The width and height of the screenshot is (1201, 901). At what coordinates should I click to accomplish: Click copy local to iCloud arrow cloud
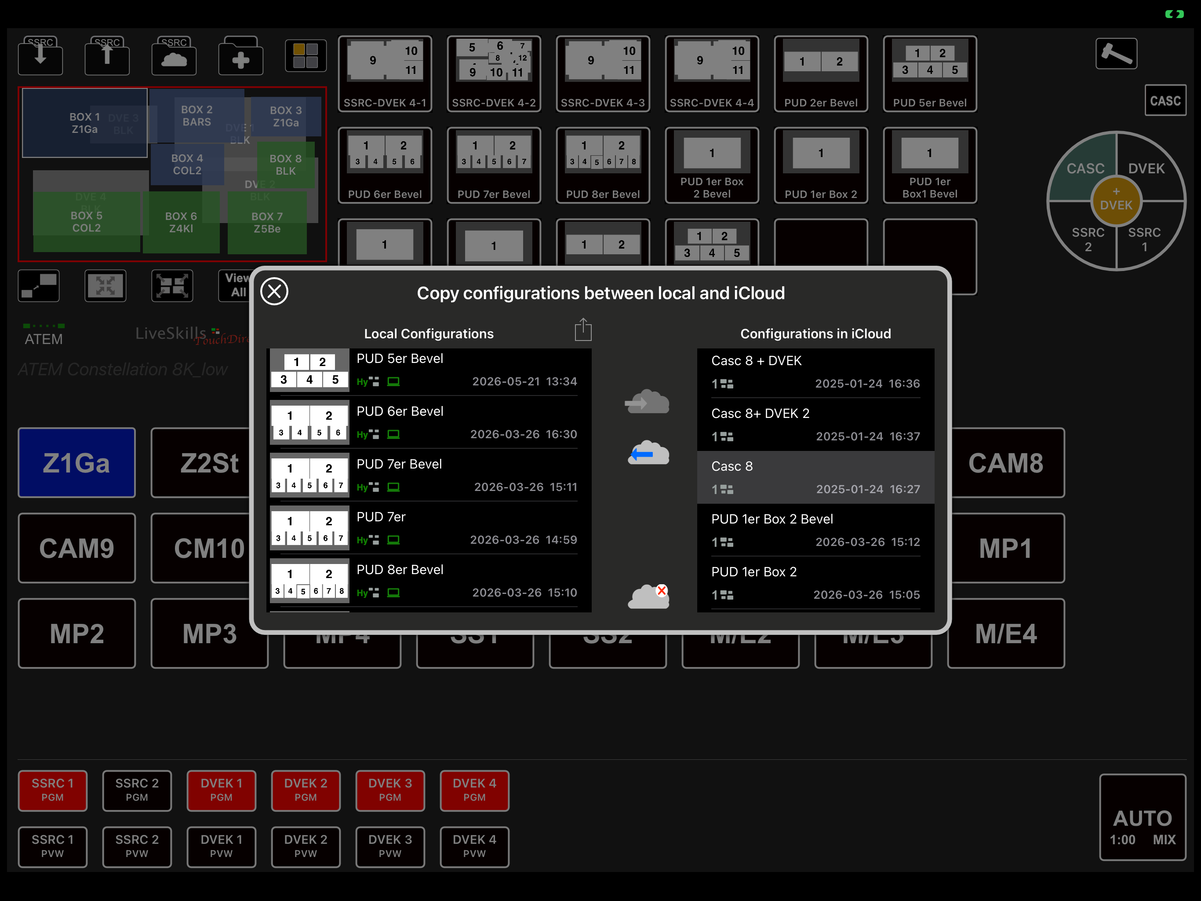pyautogui.click(x=647, y=402)
